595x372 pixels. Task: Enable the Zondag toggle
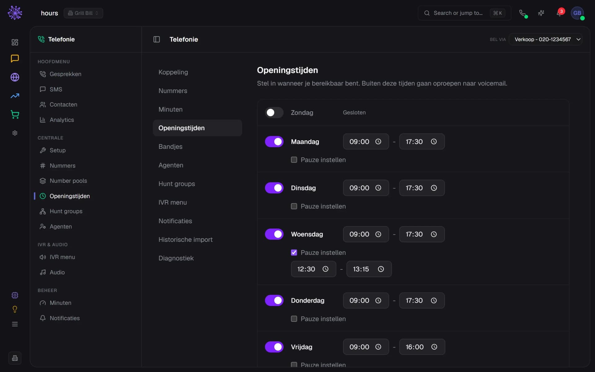(274, 113)
